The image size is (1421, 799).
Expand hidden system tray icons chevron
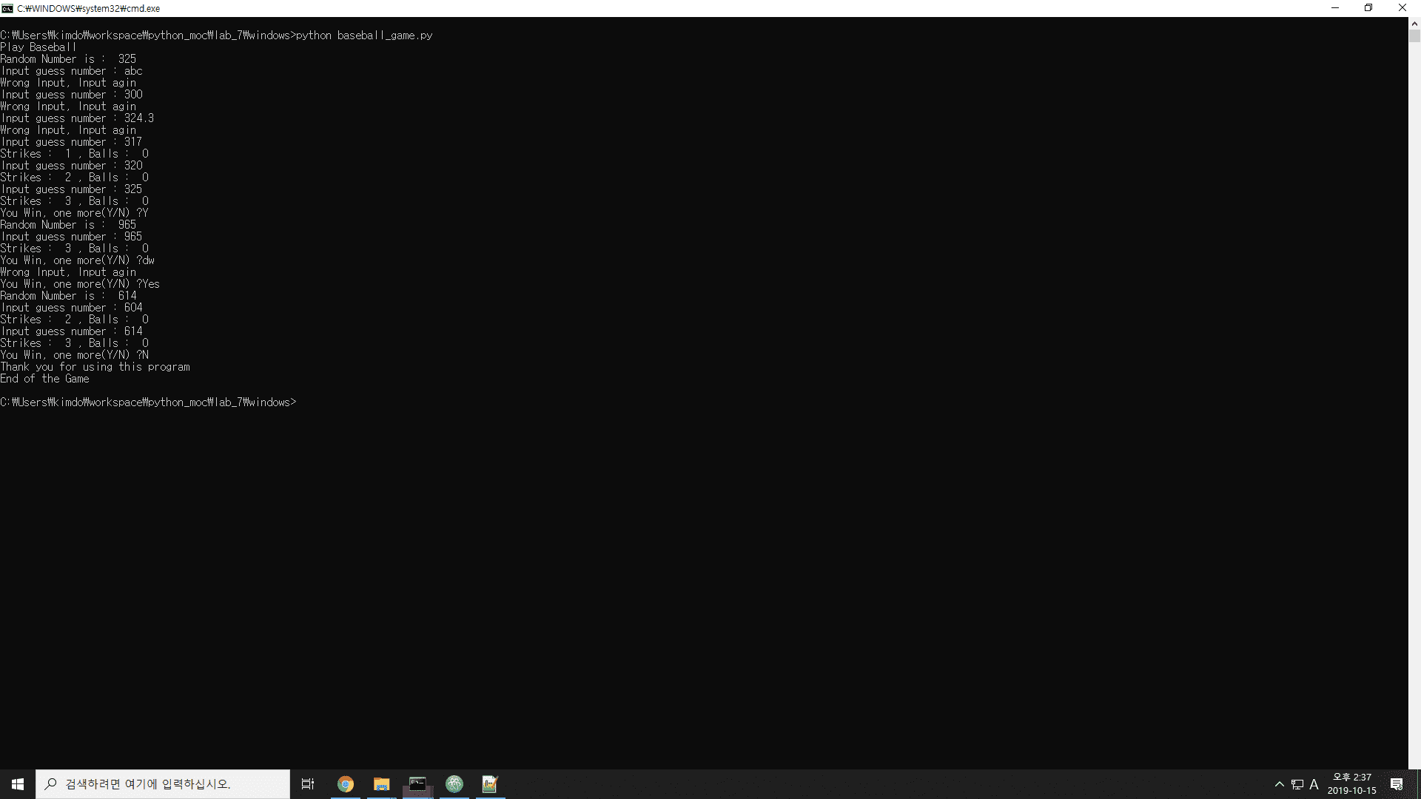click(x=1279, y=784)
